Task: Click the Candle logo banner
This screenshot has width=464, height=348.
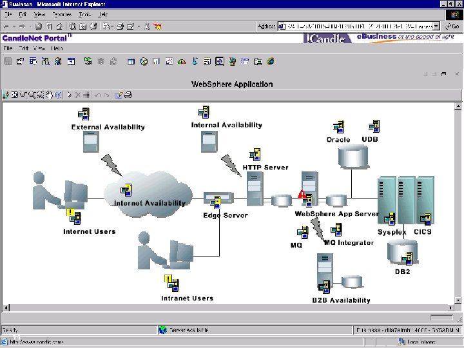Action: pyautogui.click(x=327, y=39)
